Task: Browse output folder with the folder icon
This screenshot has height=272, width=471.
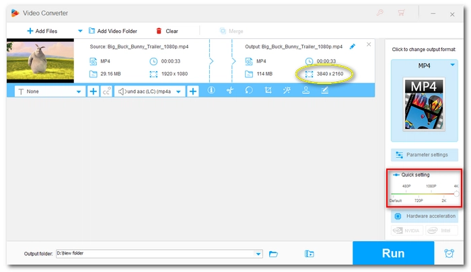Action: [273, 254]
